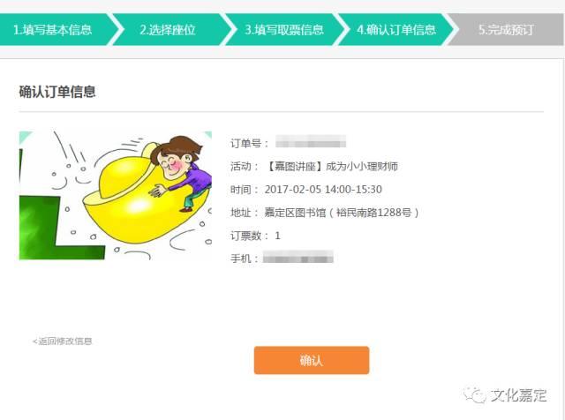This screenshot has width=565, height=420.
Task: Click the time 2017-02-05 14:00-15:30
Action: [323, 190]
